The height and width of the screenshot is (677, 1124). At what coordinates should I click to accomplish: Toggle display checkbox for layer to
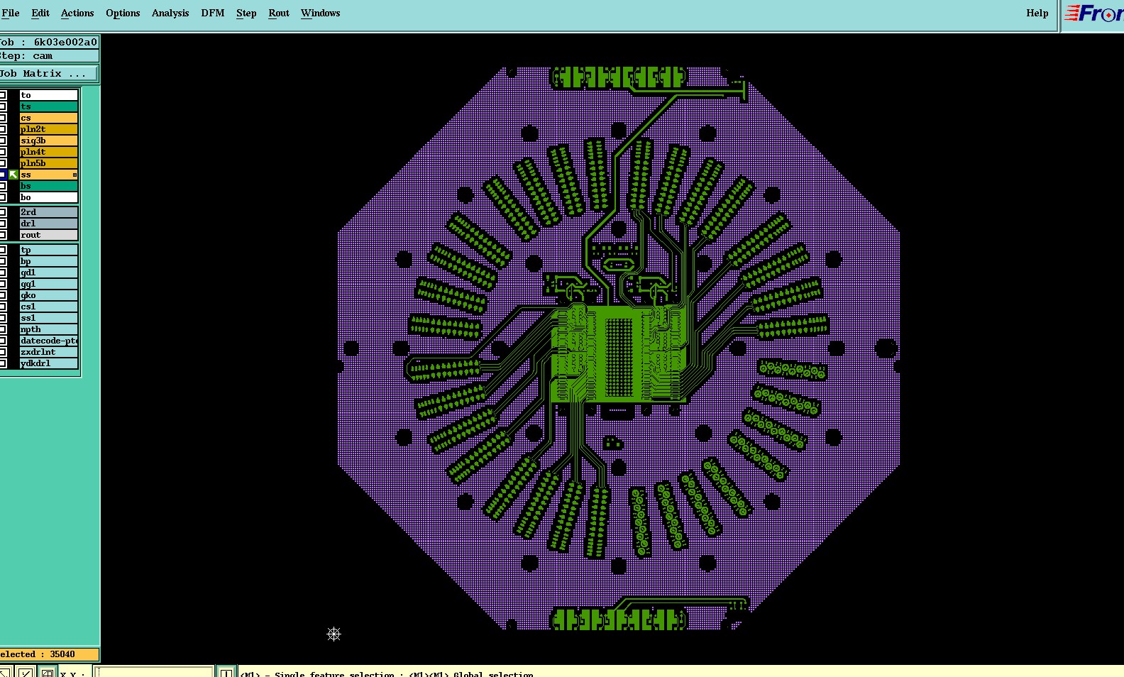[3, 95]
